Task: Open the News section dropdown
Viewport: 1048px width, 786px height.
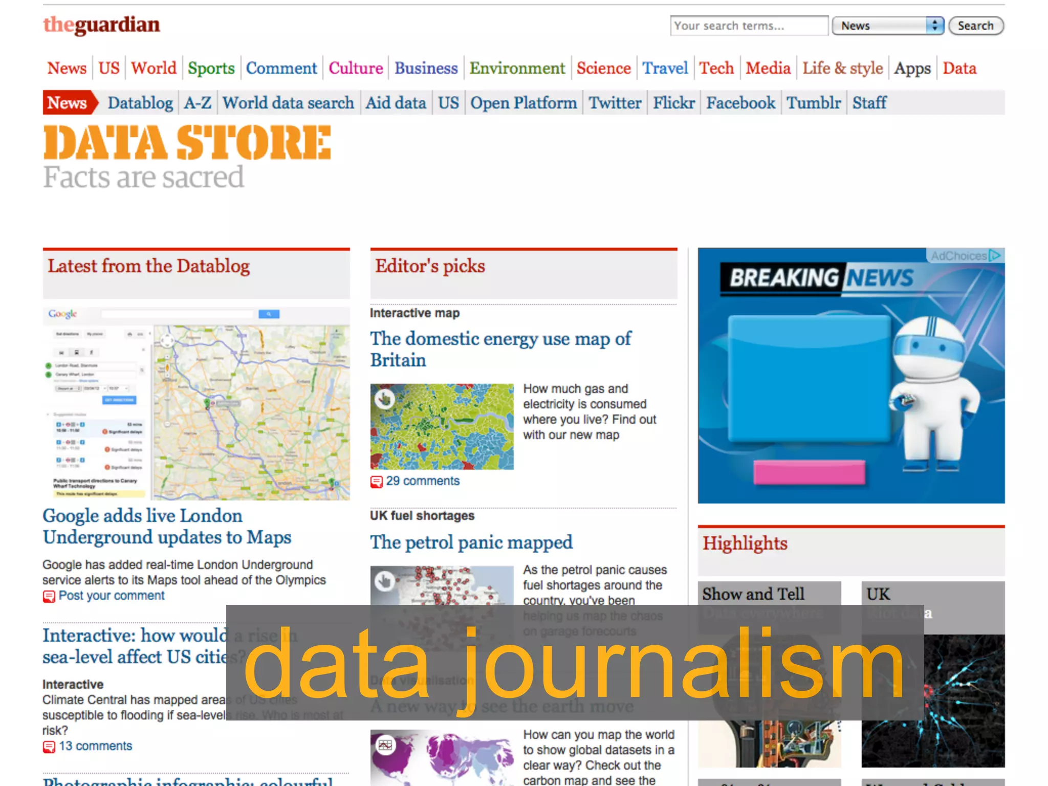Action: (x=888, y=26)
